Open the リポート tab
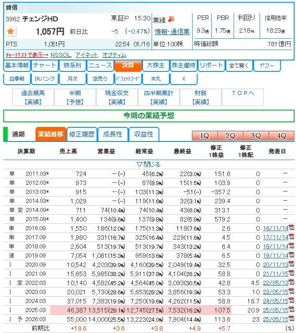296x333 pixels. [211, 66]
